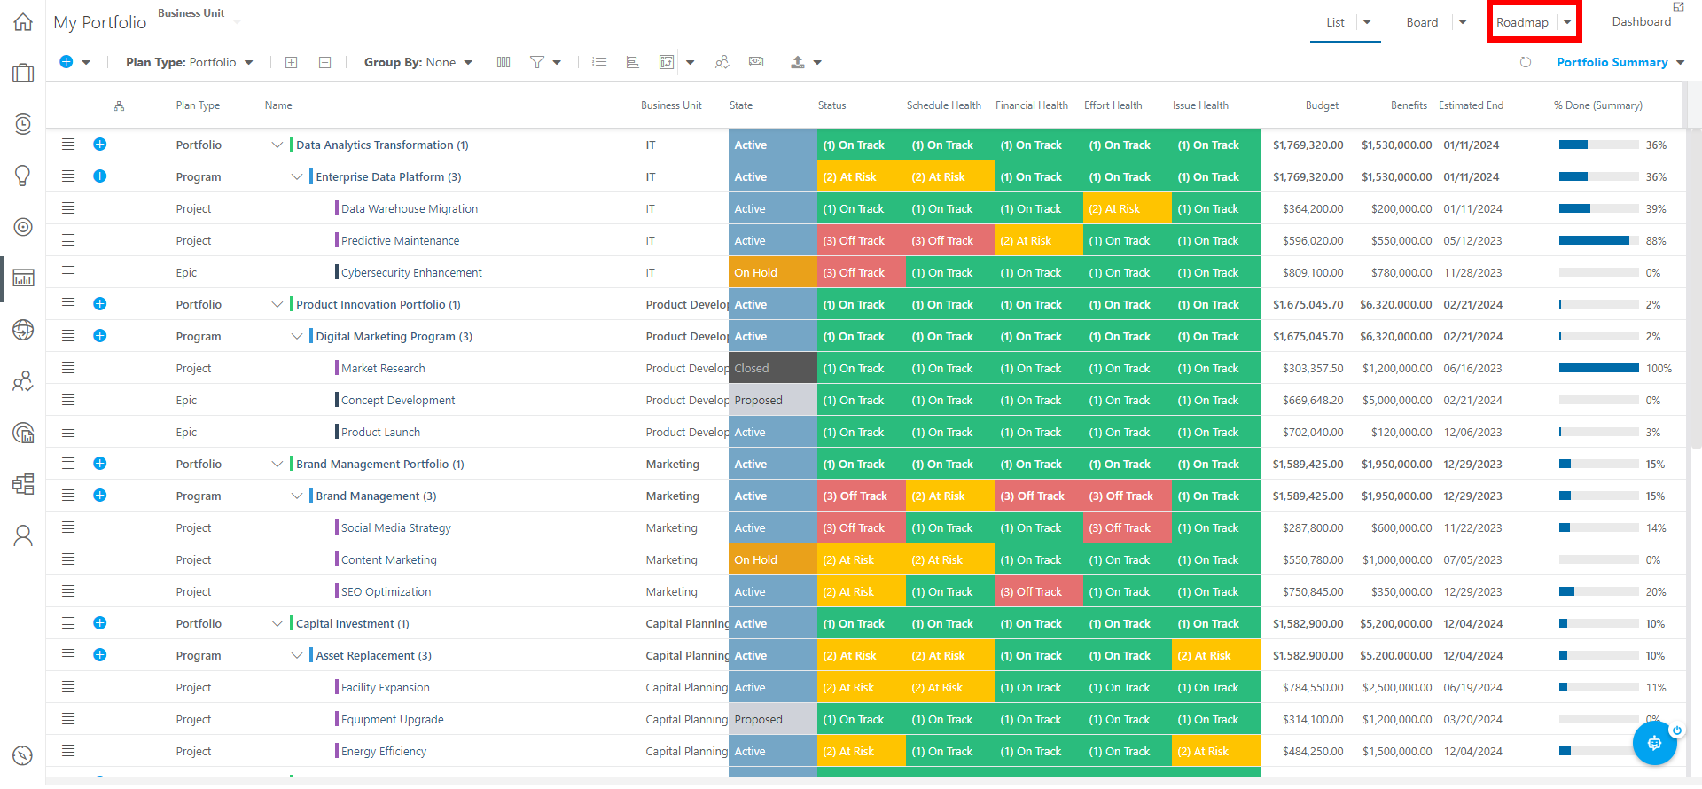
Task: Open List view options arrow
Action: pos(1367,22)
